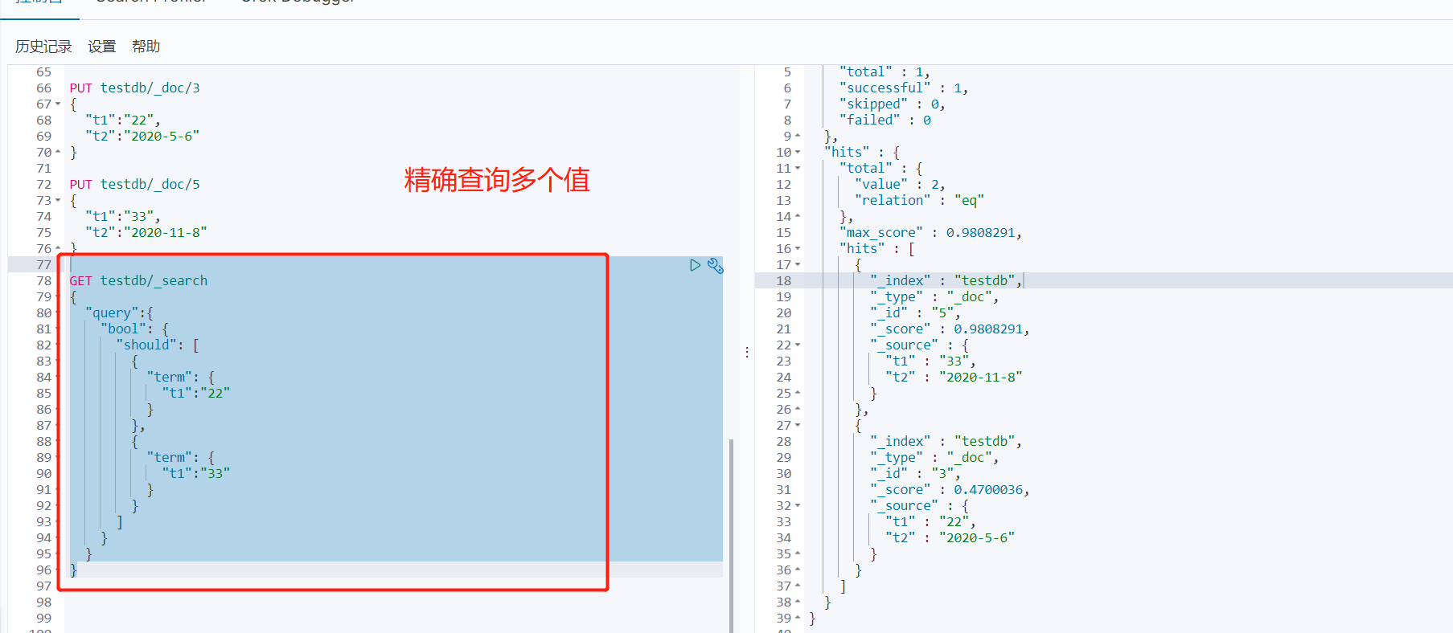This screenshot has width=1453, height=633.
Task: Collapse the fold arrow at editor line 73
Action: pos(58,201)
